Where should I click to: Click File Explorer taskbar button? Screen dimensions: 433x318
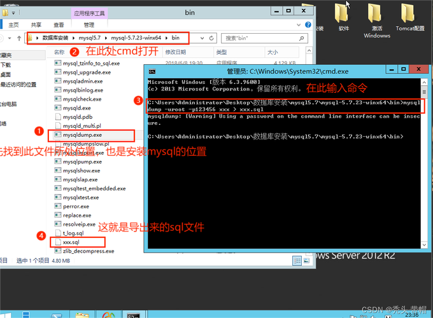click(x=82, y=314)
